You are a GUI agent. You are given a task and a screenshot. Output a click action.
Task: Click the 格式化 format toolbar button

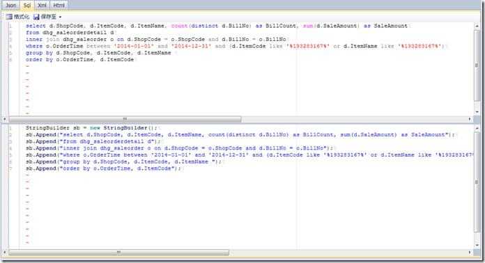click(18, 17)
